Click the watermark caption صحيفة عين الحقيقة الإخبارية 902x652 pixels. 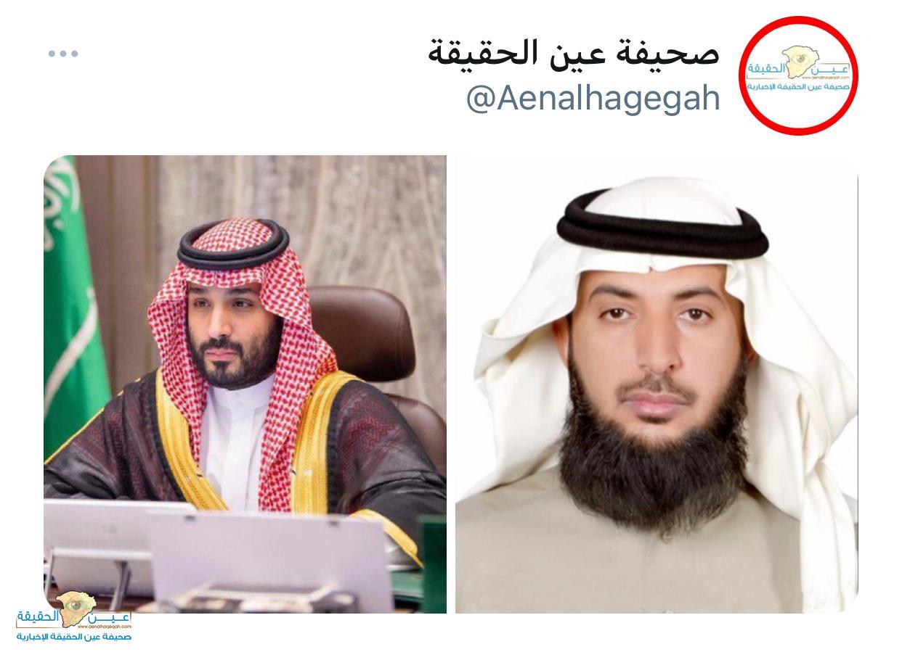[74, 636]
